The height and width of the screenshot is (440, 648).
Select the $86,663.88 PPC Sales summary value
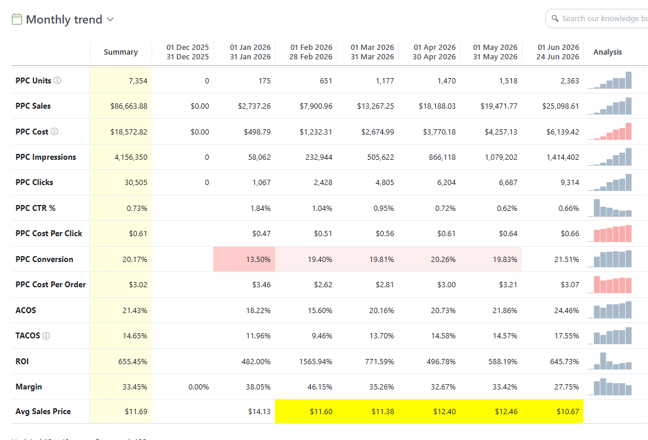tap(129, 106)
